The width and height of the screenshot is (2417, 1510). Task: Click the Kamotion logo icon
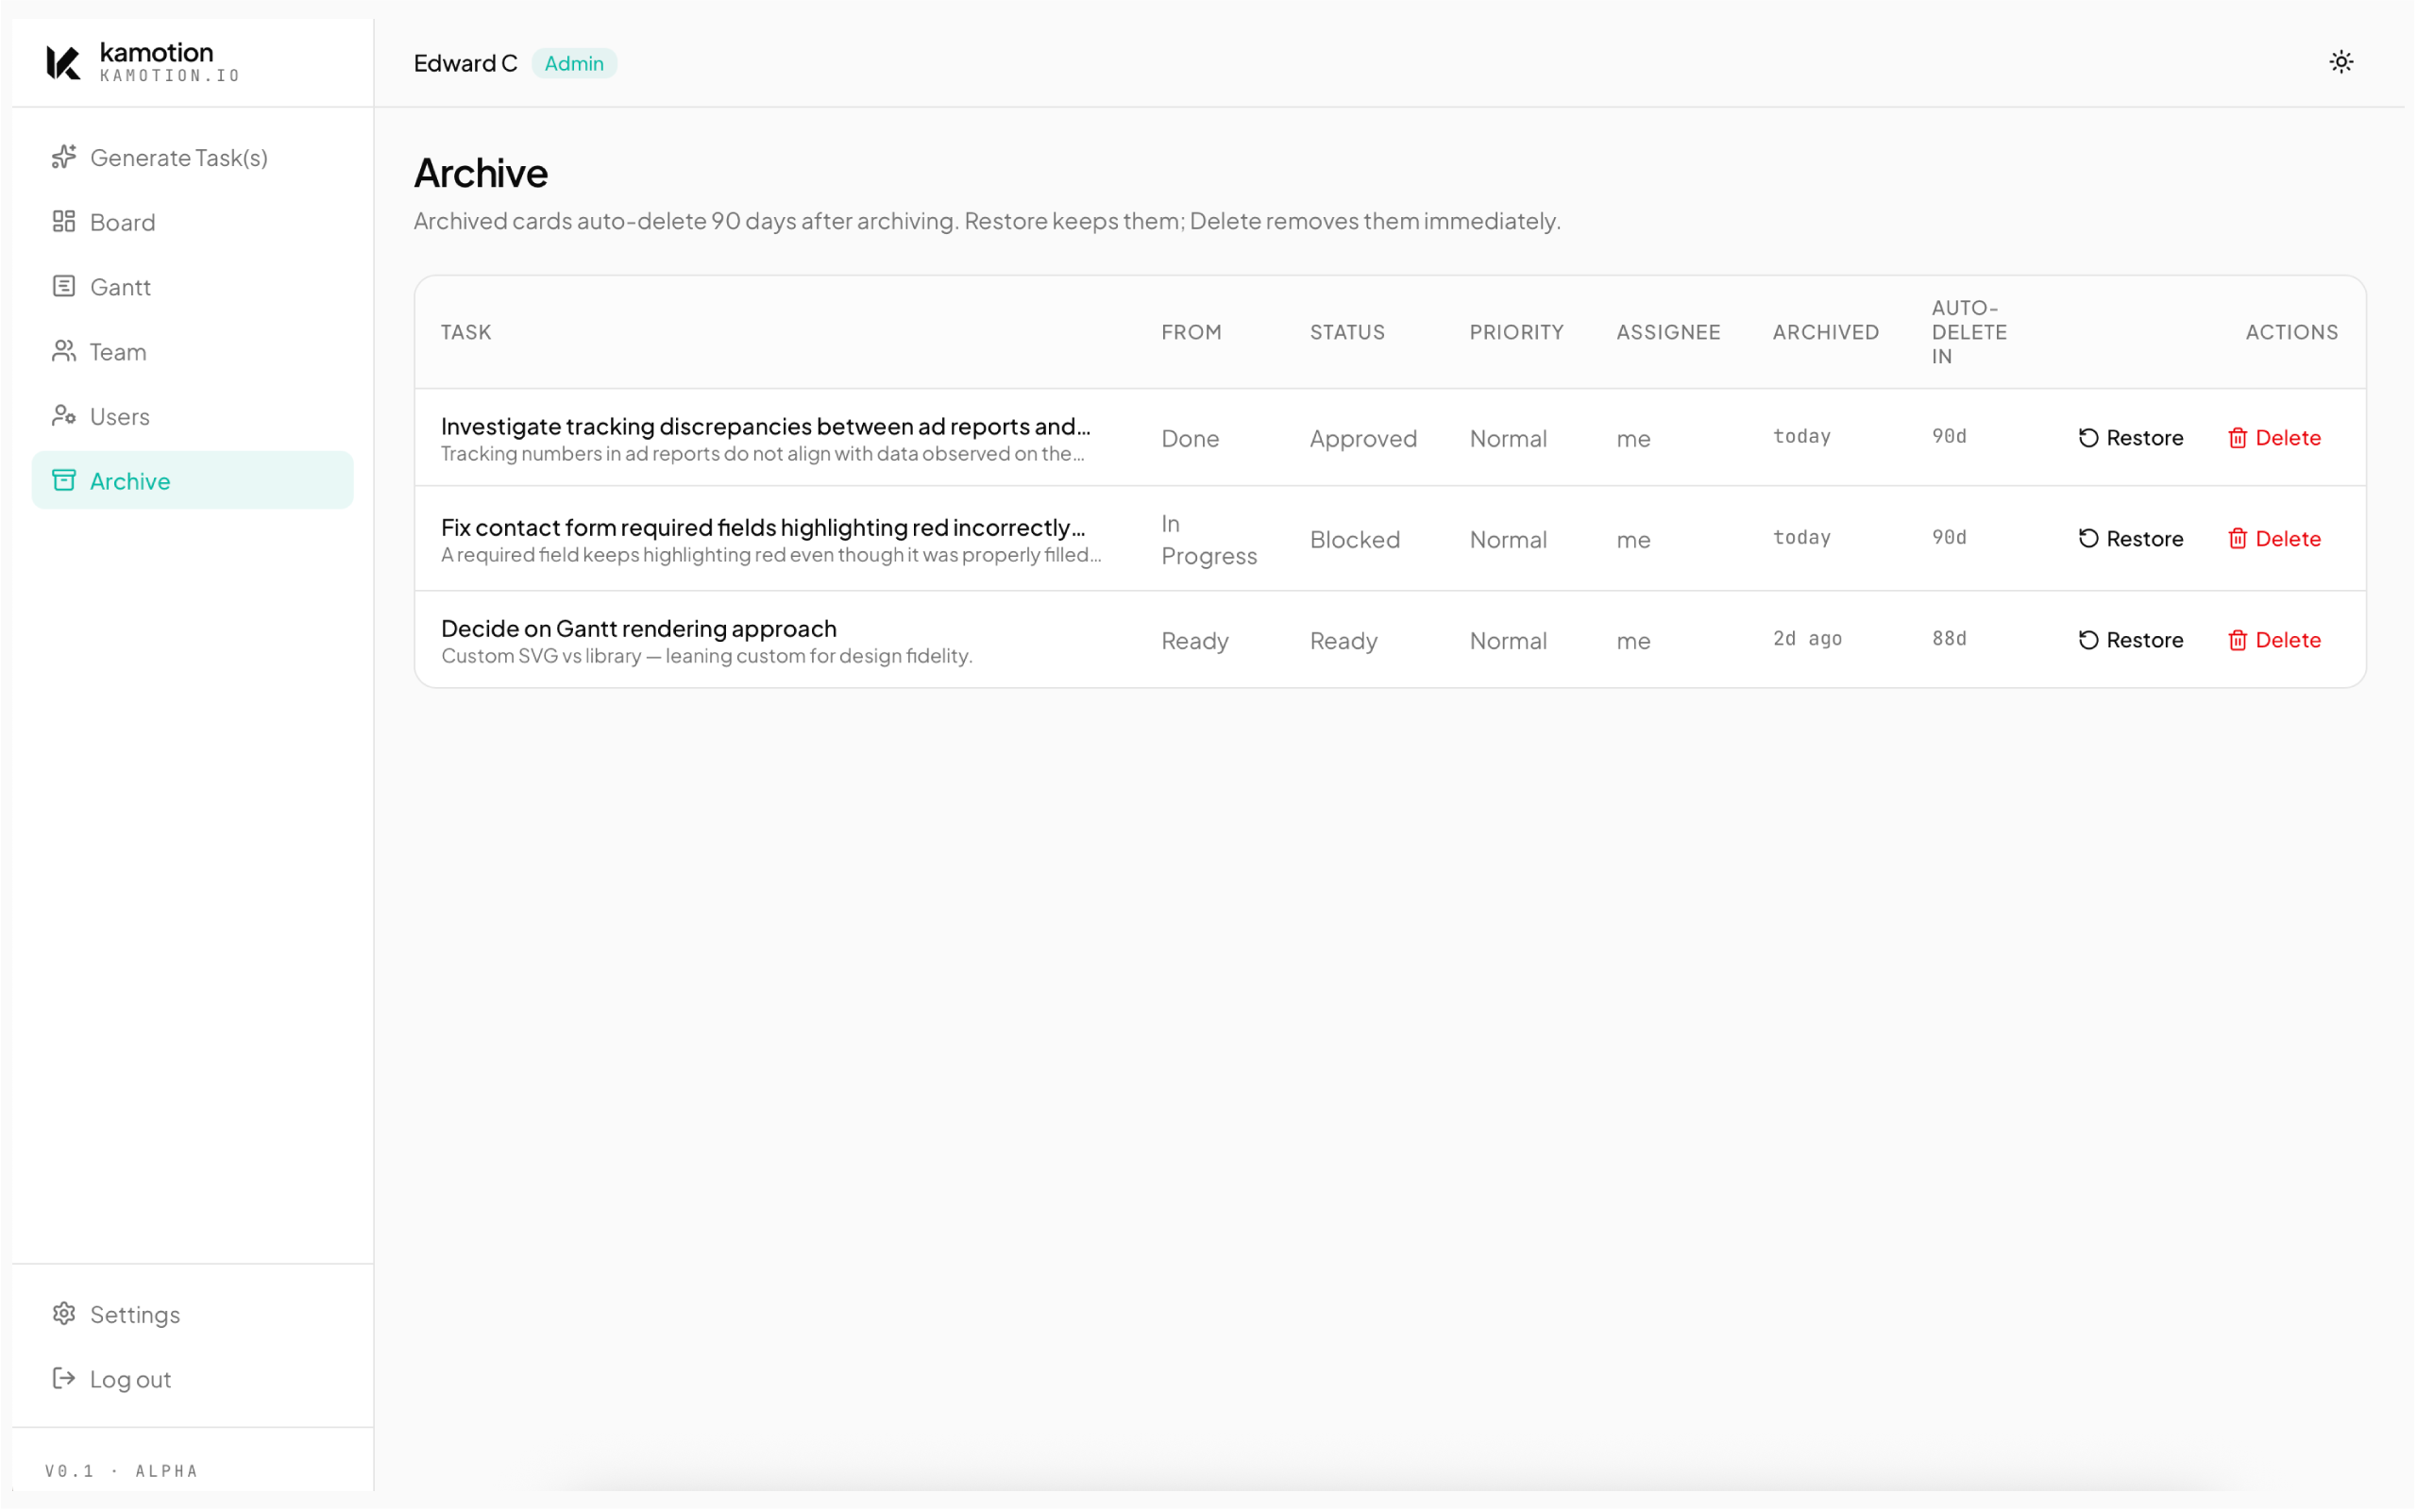pos(63,62)
